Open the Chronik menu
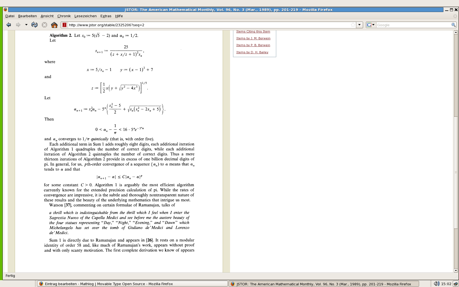This screenshot has width=459, height=287. click(x=64, y=16)
